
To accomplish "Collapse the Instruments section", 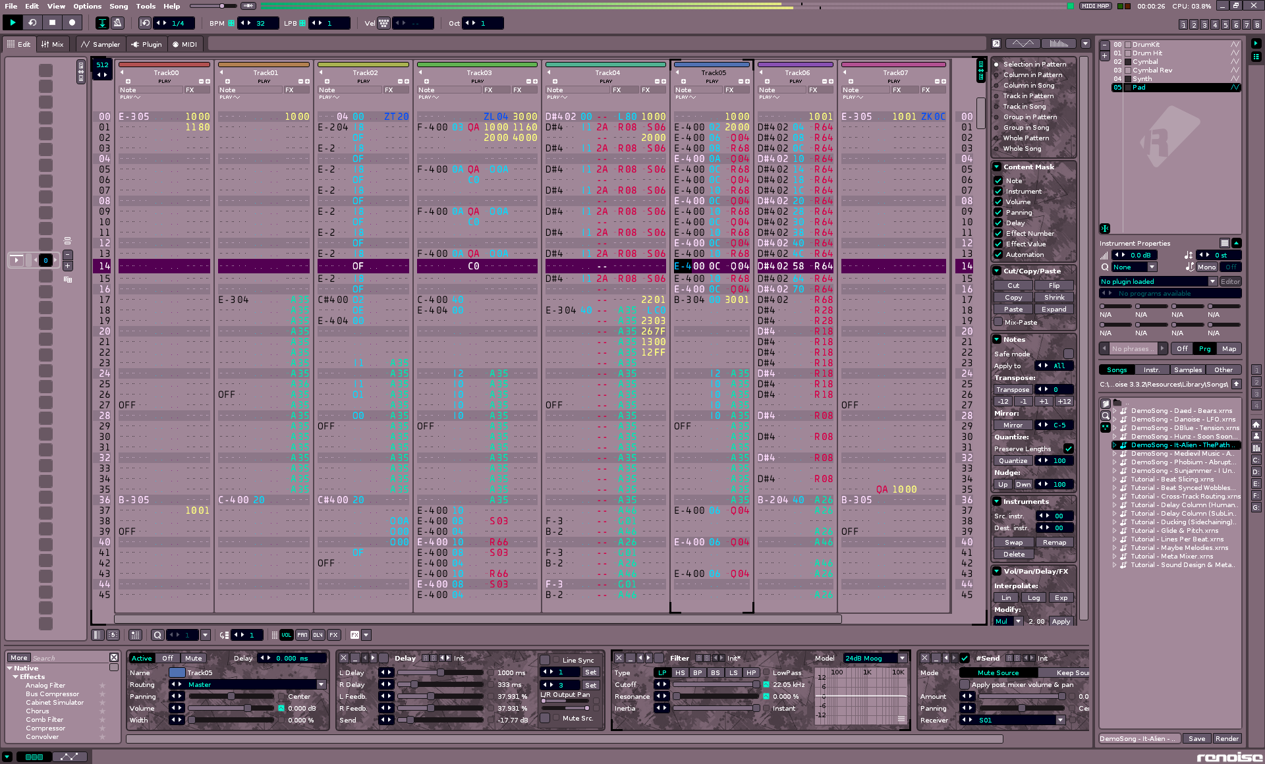I will (997, 501).
